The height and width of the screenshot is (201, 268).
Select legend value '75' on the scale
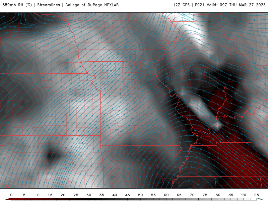205,195
